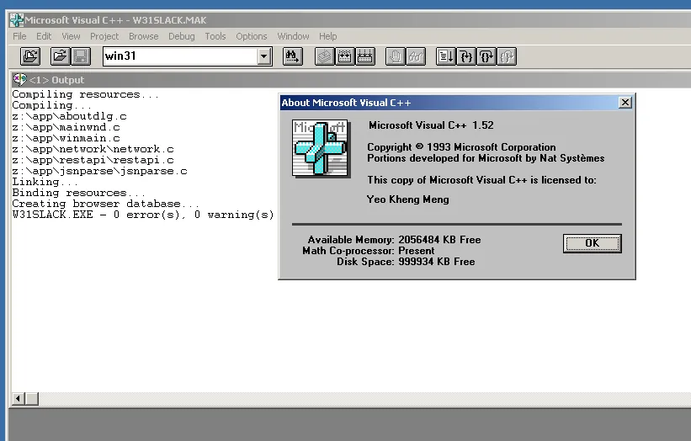Click the horizontal scrollbar left arrow
This screenshot has height=441, width=691.
18,399
